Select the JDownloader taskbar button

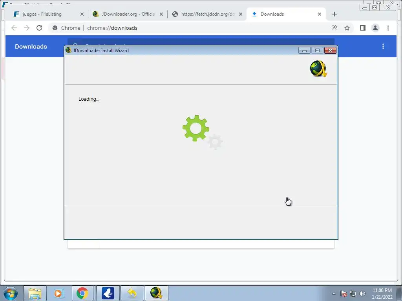tap(157, 293)
